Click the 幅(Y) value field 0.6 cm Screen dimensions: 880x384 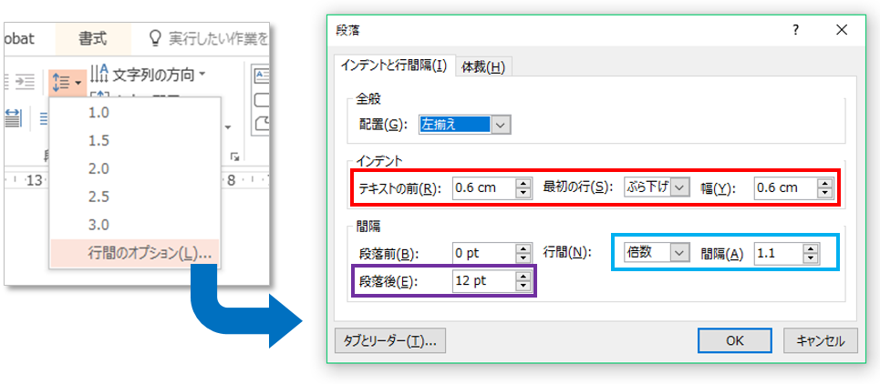pos(785,187)
